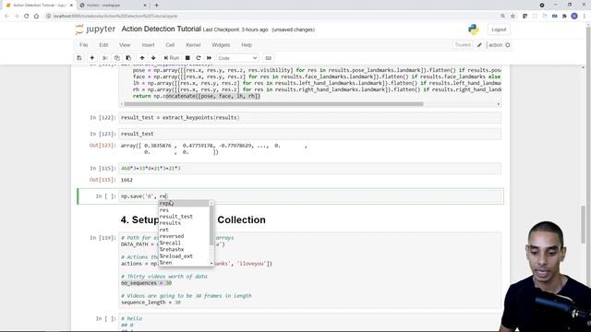
Task: Click the Python logo icon
Action: (x=474, y=30)
